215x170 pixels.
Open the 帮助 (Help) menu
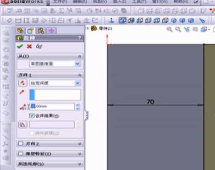coord(181,2)
